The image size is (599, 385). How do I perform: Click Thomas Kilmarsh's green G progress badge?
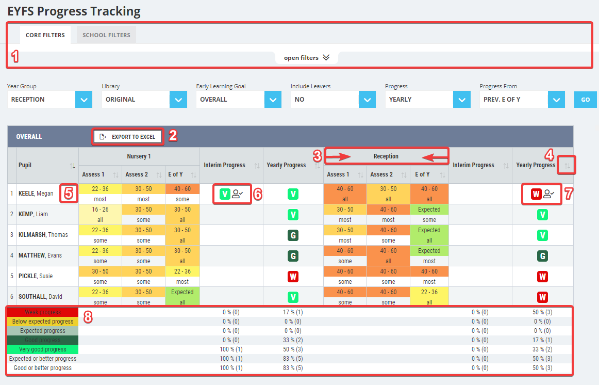(293, 235)
